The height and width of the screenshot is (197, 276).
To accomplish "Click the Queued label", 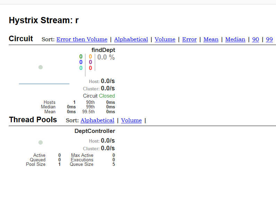I will click(38, 160).
